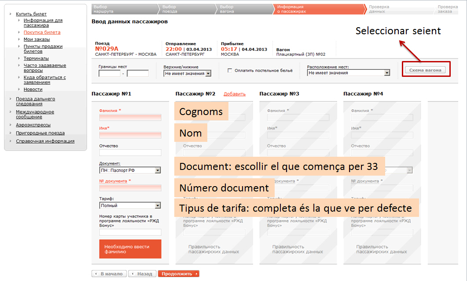Click passenger 1 'Отчество' input field
Screen dimensions: 467x281
click(130, 153)
